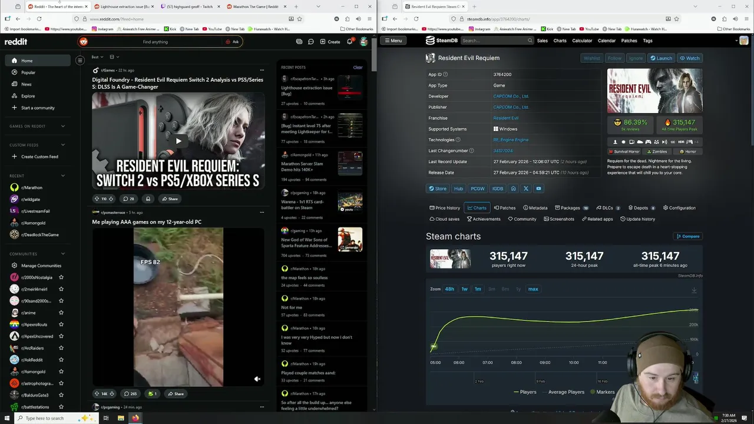The width and height of the screenshot is (754, 424).
Task: Open SteamDB Achievements tab
Action: 484,219
